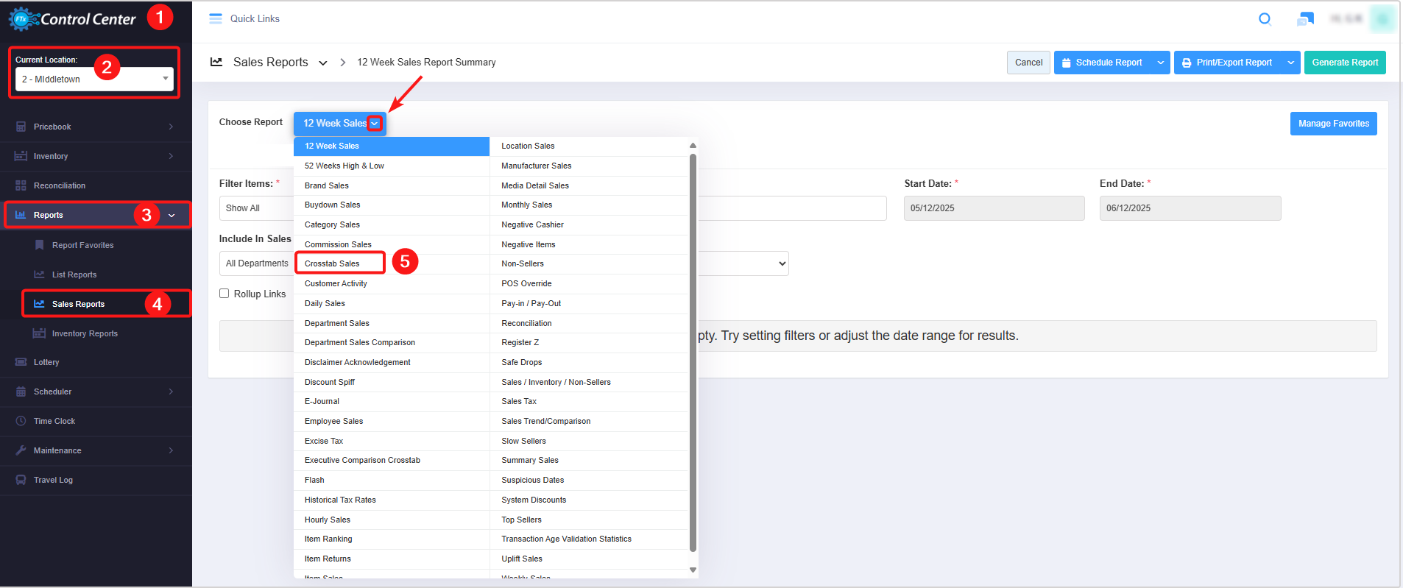Viewport: 1403px width, 588px height.
Task: Click the Inventory sidebar icon
Action: point(21,156)
